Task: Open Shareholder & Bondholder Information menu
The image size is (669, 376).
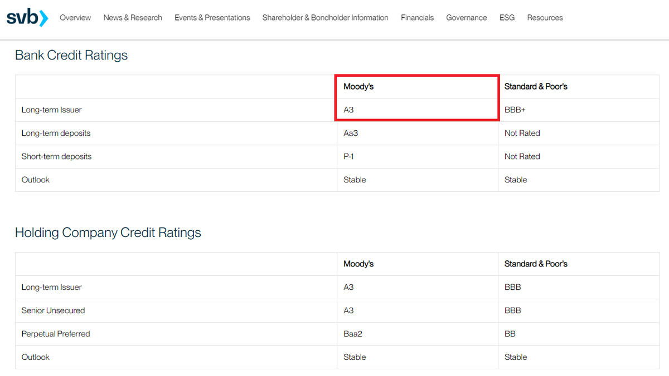Action: pyautogui.click(x=326, y=18)
